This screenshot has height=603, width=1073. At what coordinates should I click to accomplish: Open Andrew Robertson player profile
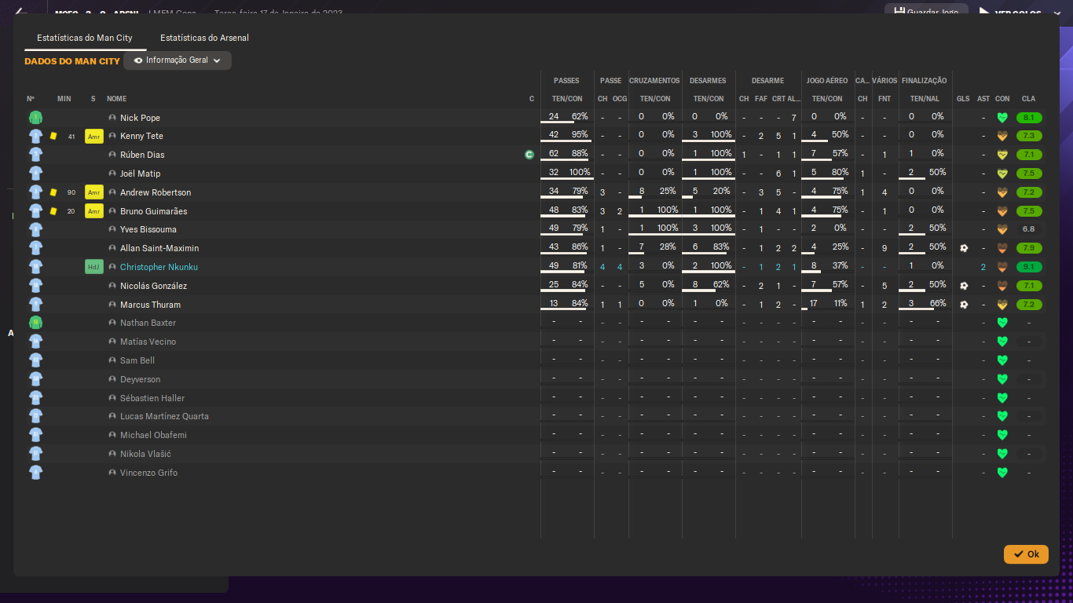[156, 192]
